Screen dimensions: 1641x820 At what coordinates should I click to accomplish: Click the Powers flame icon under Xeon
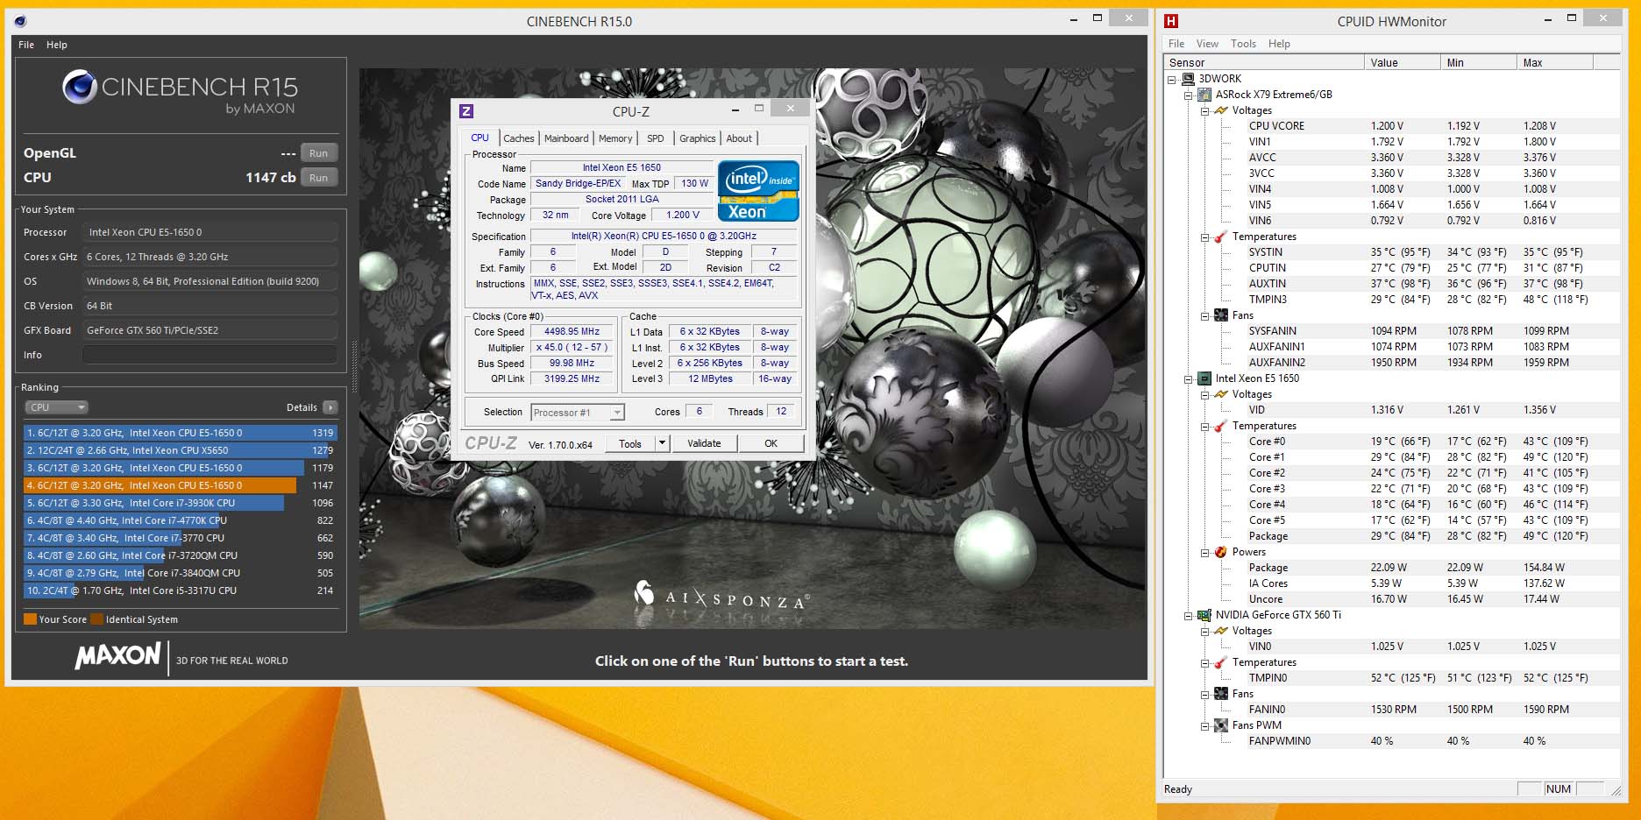[x=1221, y=552]
